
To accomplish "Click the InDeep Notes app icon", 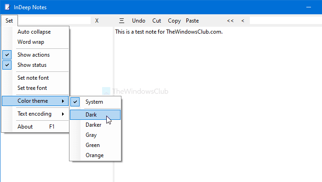I will pos(8,7).
